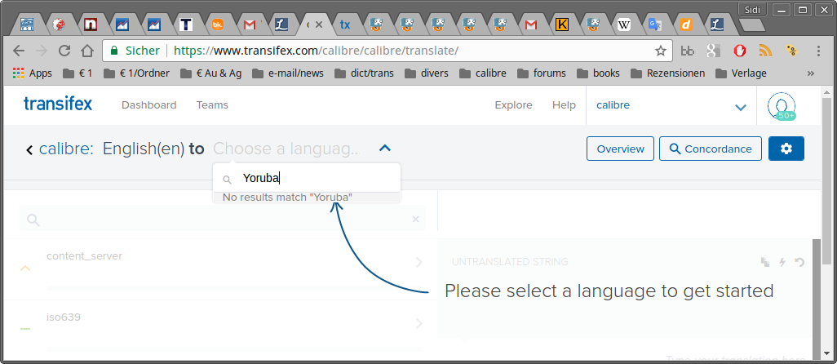Switch to the Google Translate tab

655,24
